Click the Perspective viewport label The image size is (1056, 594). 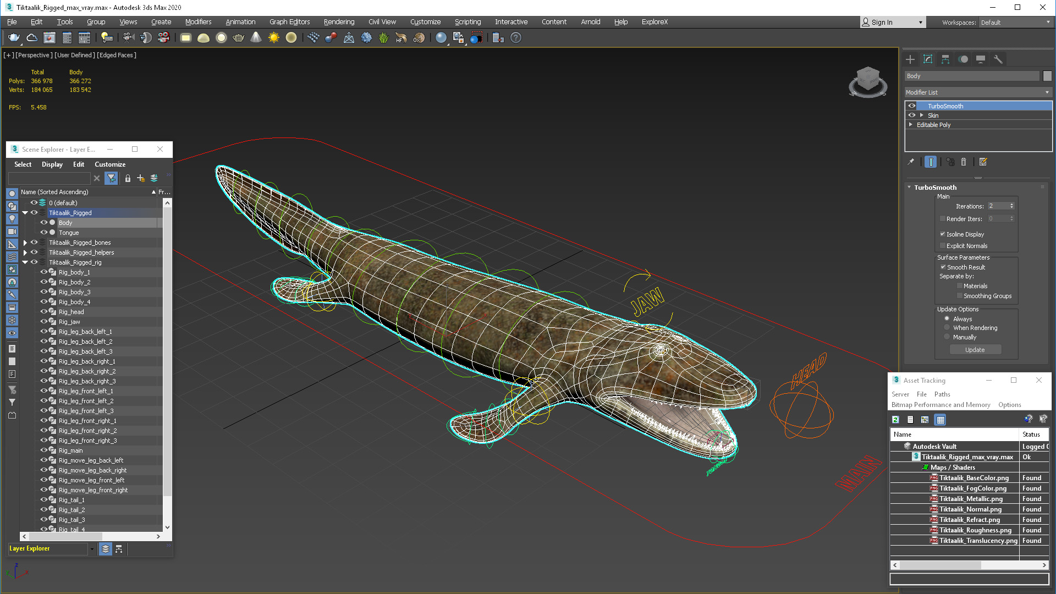[34, 55]
